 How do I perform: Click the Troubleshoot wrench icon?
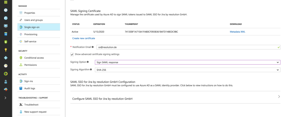click(x=21, y=105)
